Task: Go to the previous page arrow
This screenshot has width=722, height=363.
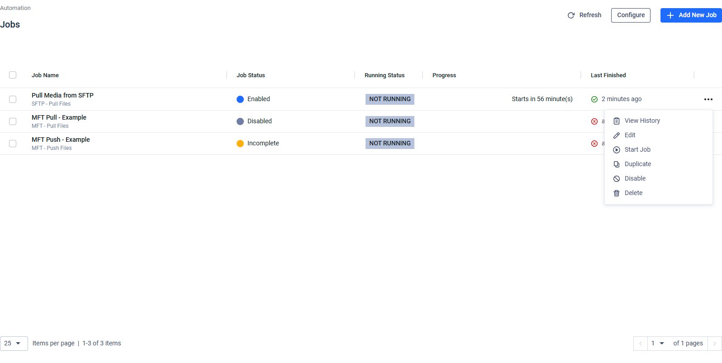Action: point(641,344)
